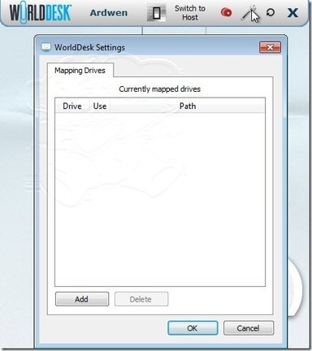Click the greyed-out Delete button
This screenshot has height=351, width=312.
[141, 299]
